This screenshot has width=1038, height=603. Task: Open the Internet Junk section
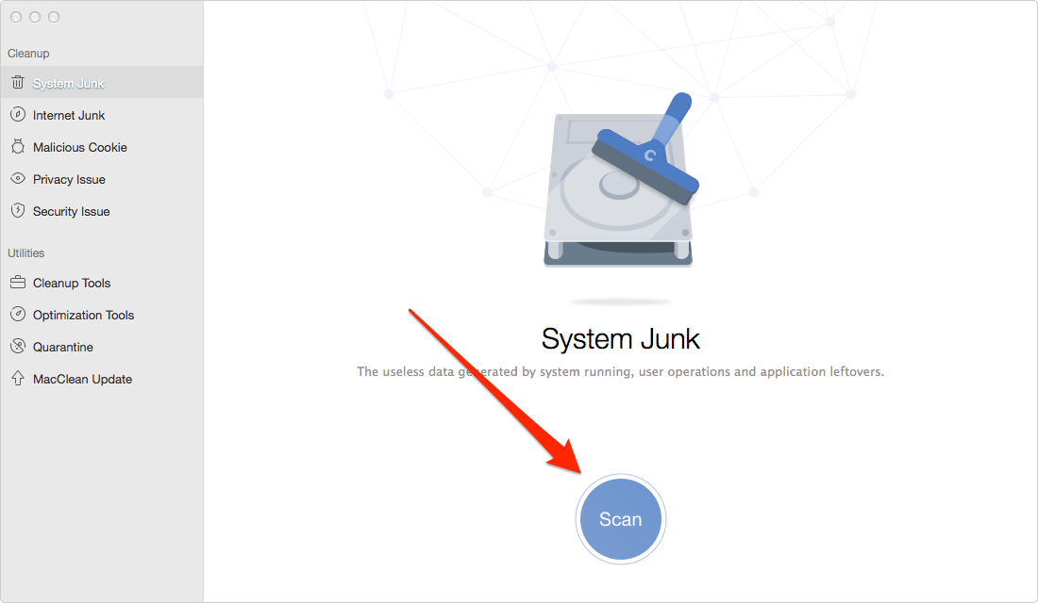101,115
